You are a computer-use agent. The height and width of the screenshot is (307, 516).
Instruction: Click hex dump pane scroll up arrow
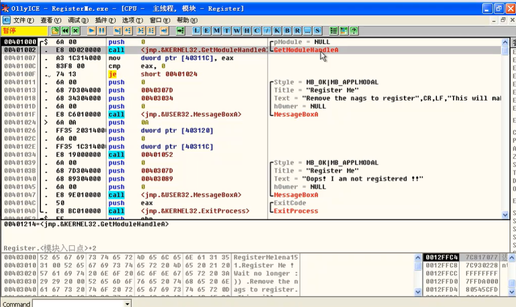417,258
